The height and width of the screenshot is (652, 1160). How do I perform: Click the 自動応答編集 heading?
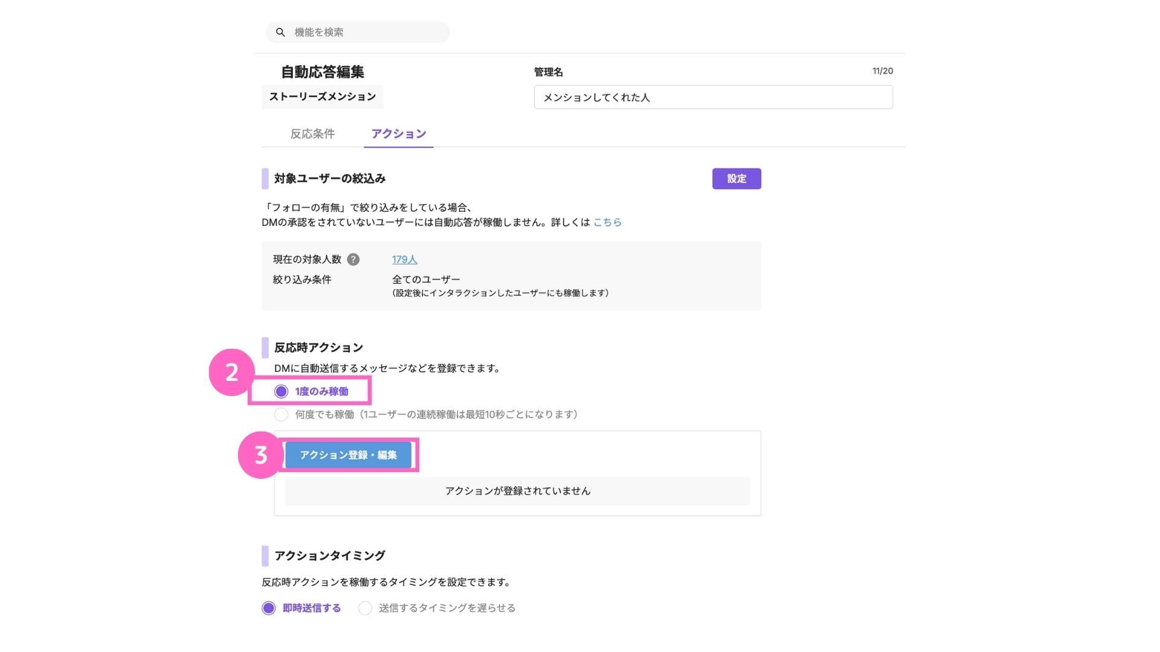(x=323, y=72)
